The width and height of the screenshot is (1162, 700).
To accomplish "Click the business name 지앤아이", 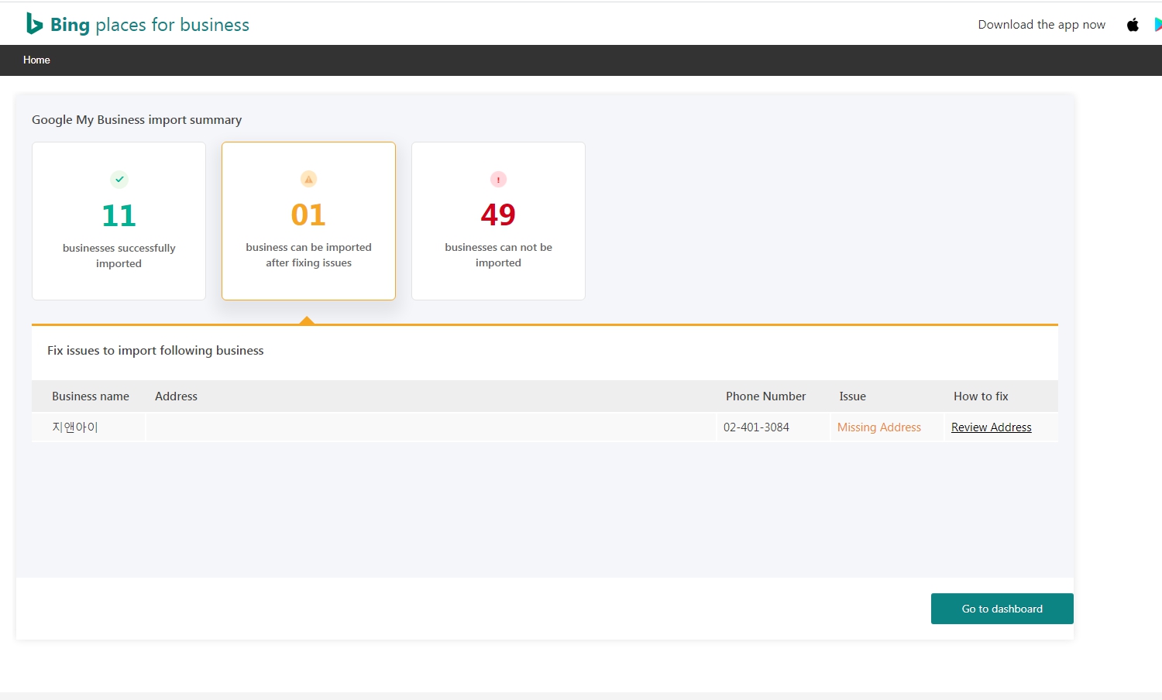I will click(75, 427).
